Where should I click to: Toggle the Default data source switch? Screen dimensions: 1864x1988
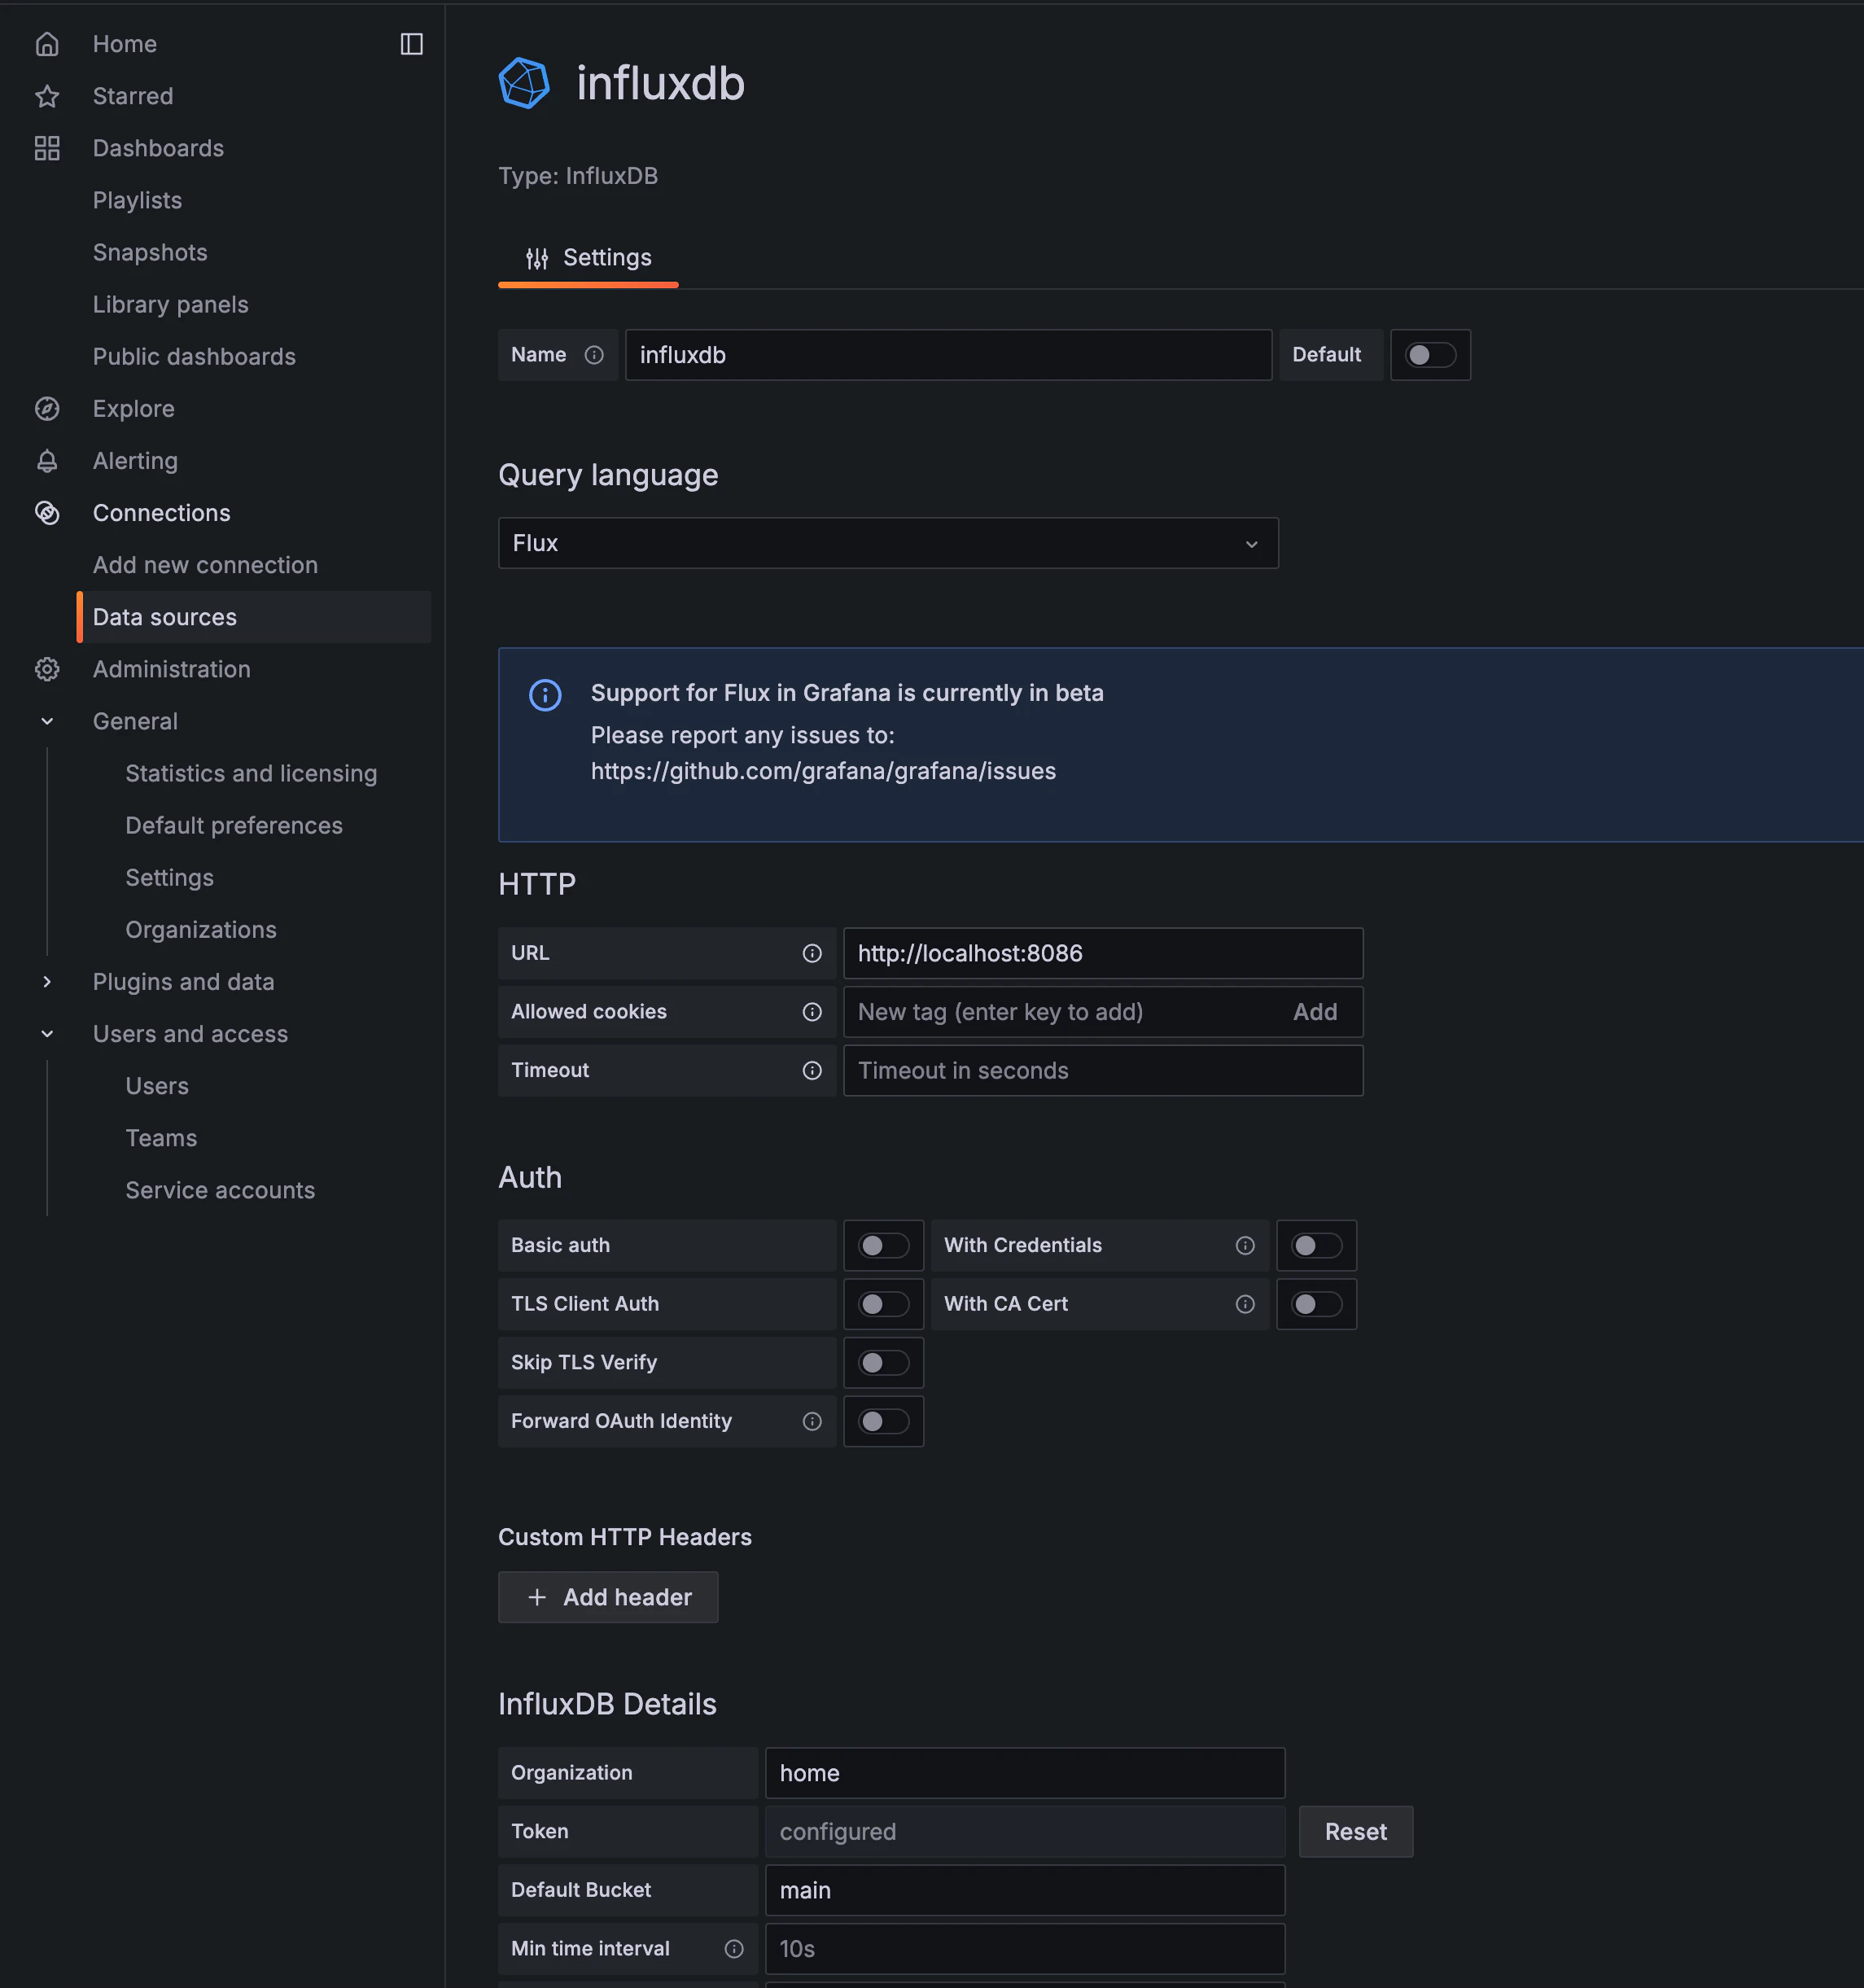coord(1430,355)
